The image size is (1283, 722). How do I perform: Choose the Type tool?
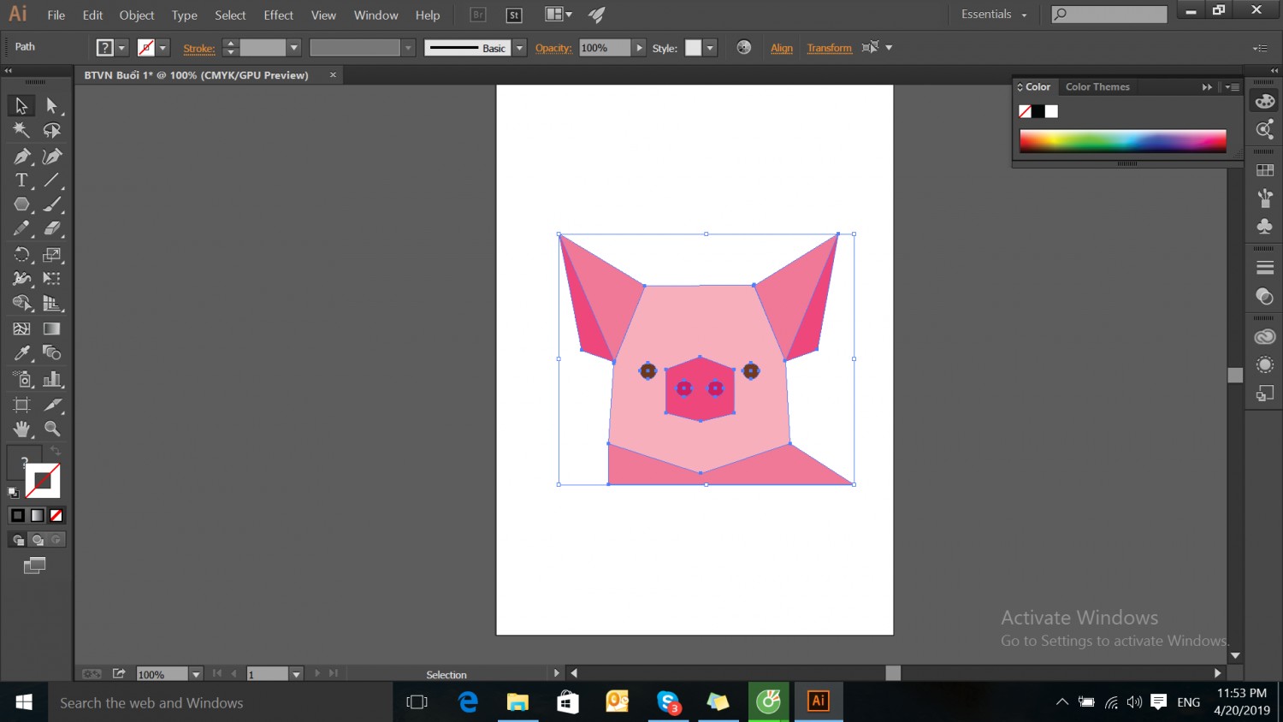coord(21,180)
